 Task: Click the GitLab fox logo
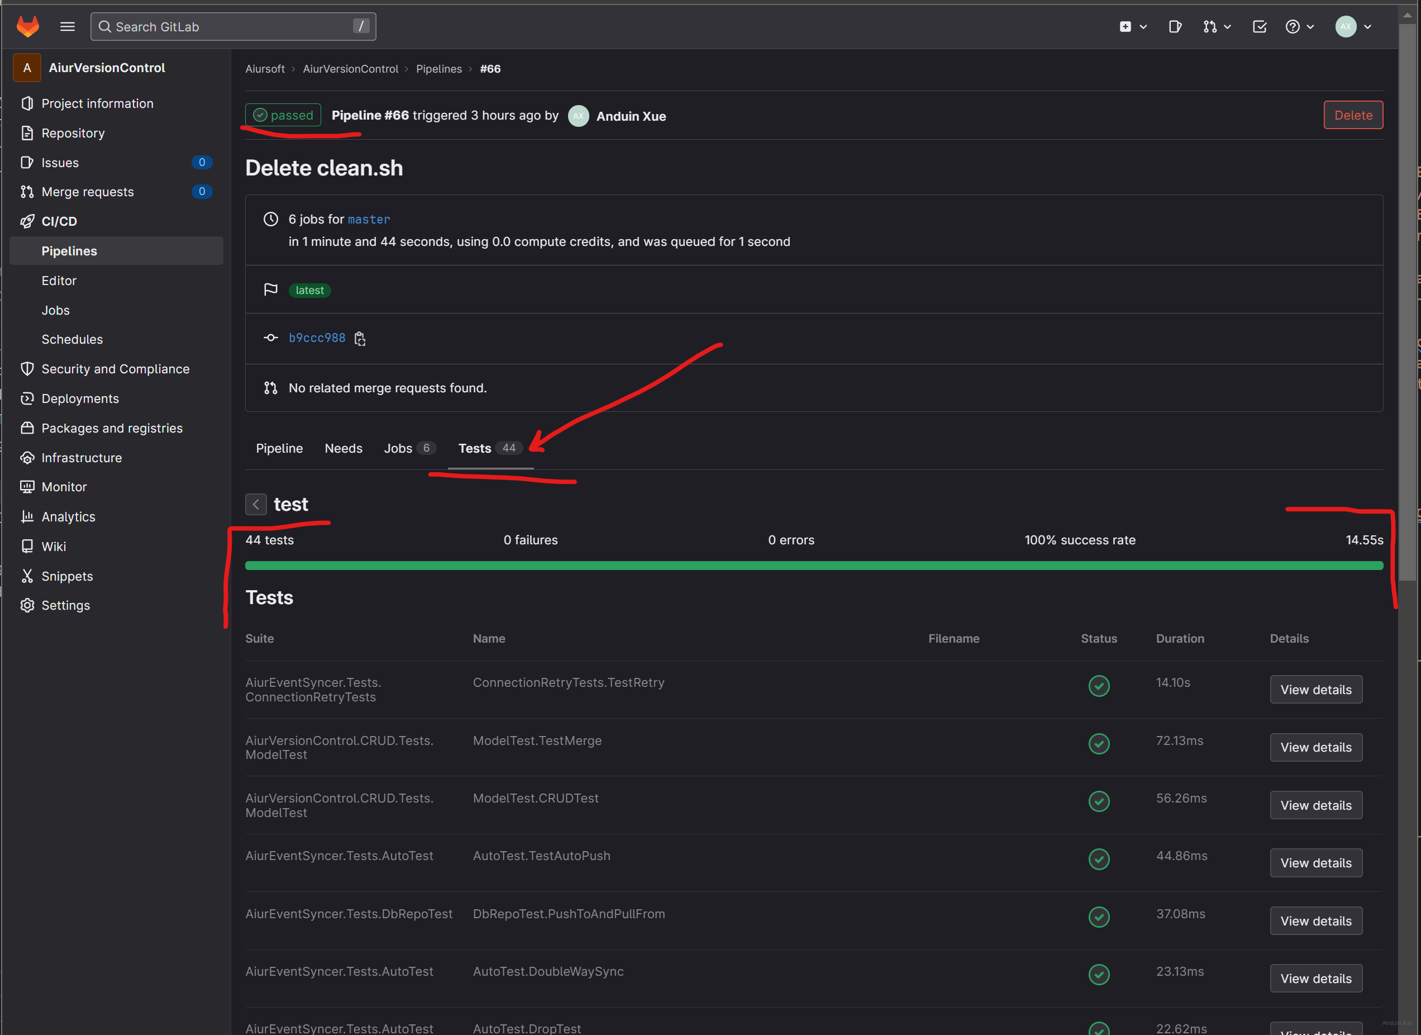(x=27, y=26)
